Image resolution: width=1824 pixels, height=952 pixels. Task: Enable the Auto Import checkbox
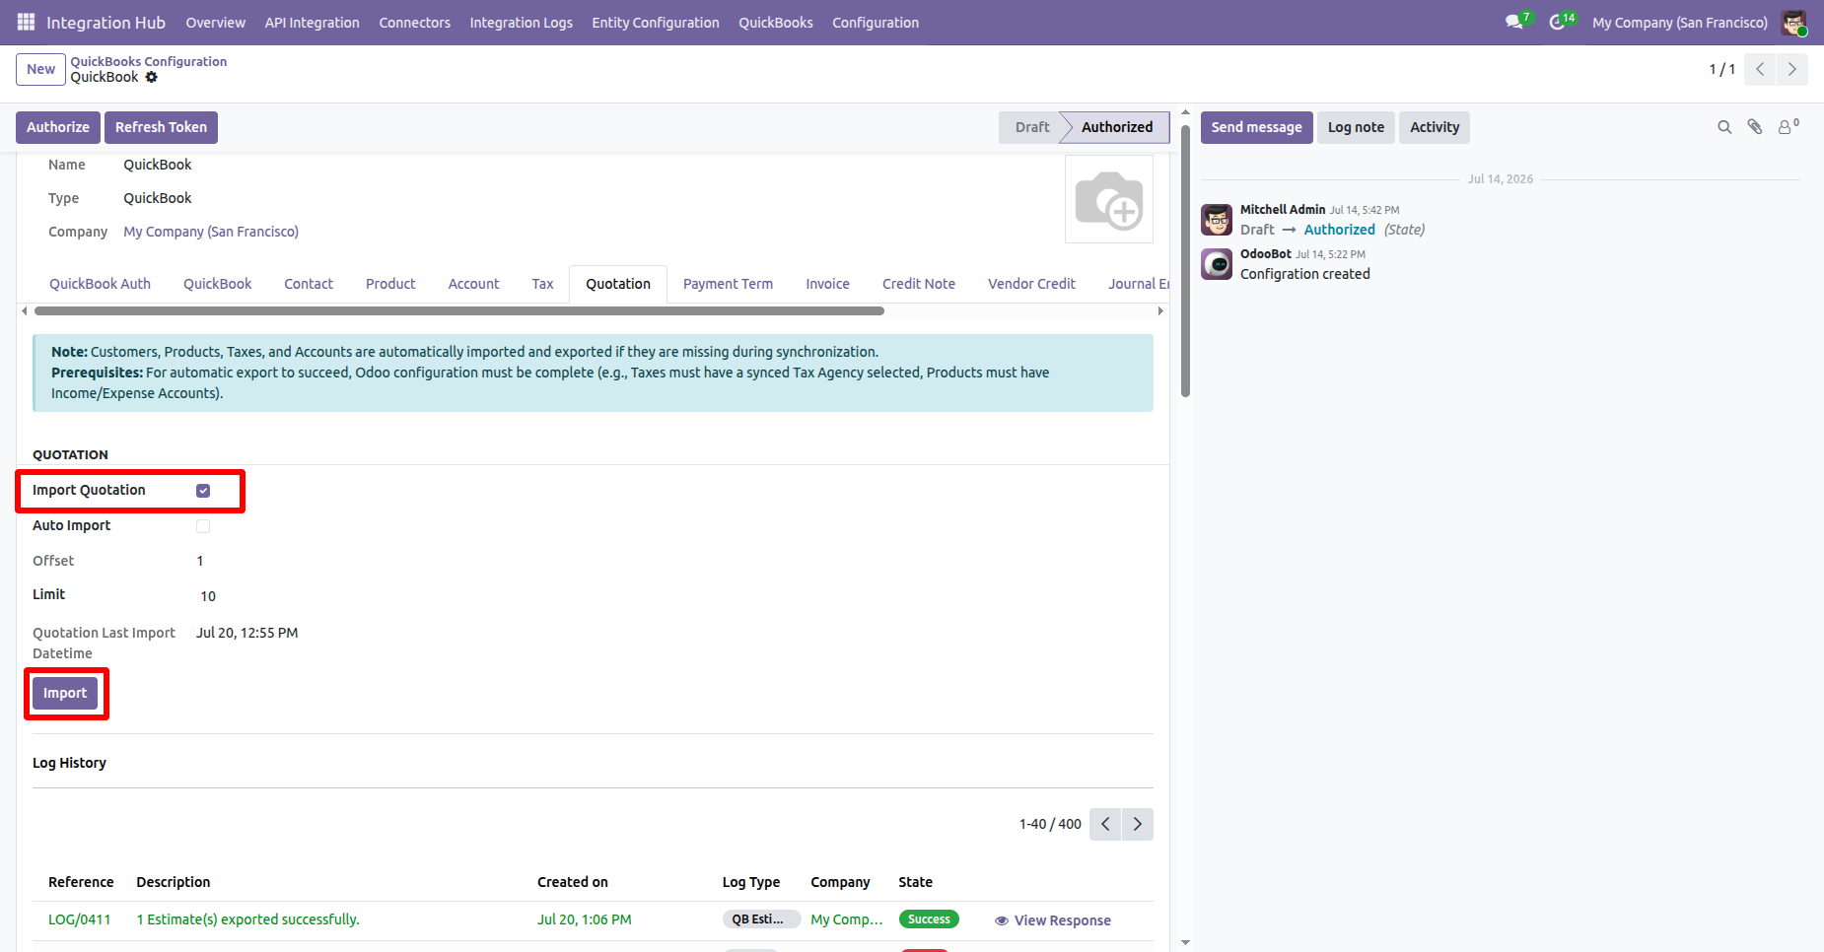pyautogui.click(x=203, y=526)
